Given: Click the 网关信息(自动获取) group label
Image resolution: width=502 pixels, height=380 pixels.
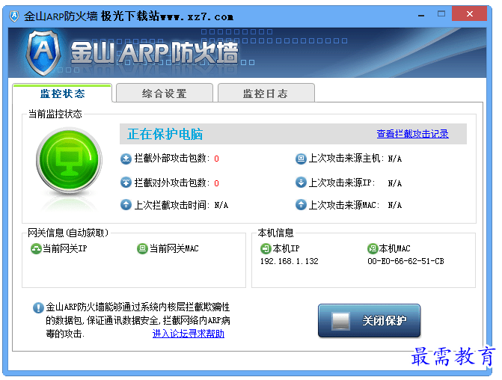Looking at the screenshot, I should (x=68, y=233).
